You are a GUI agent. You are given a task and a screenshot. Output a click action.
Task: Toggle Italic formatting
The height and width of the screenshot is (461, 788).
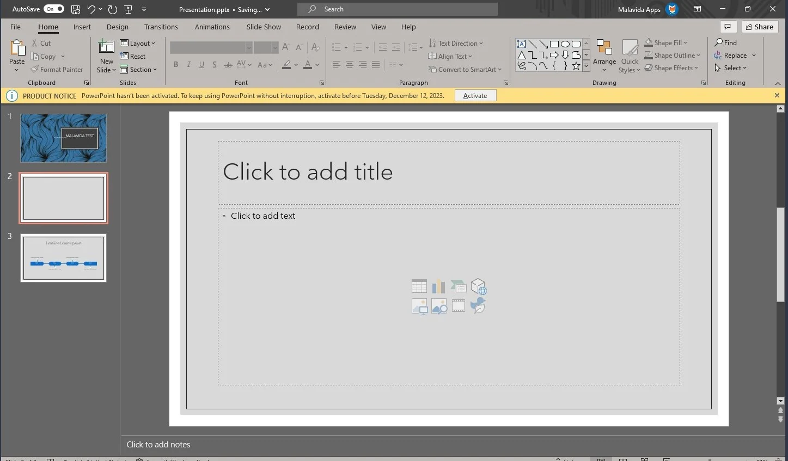[x=188, y=65]
